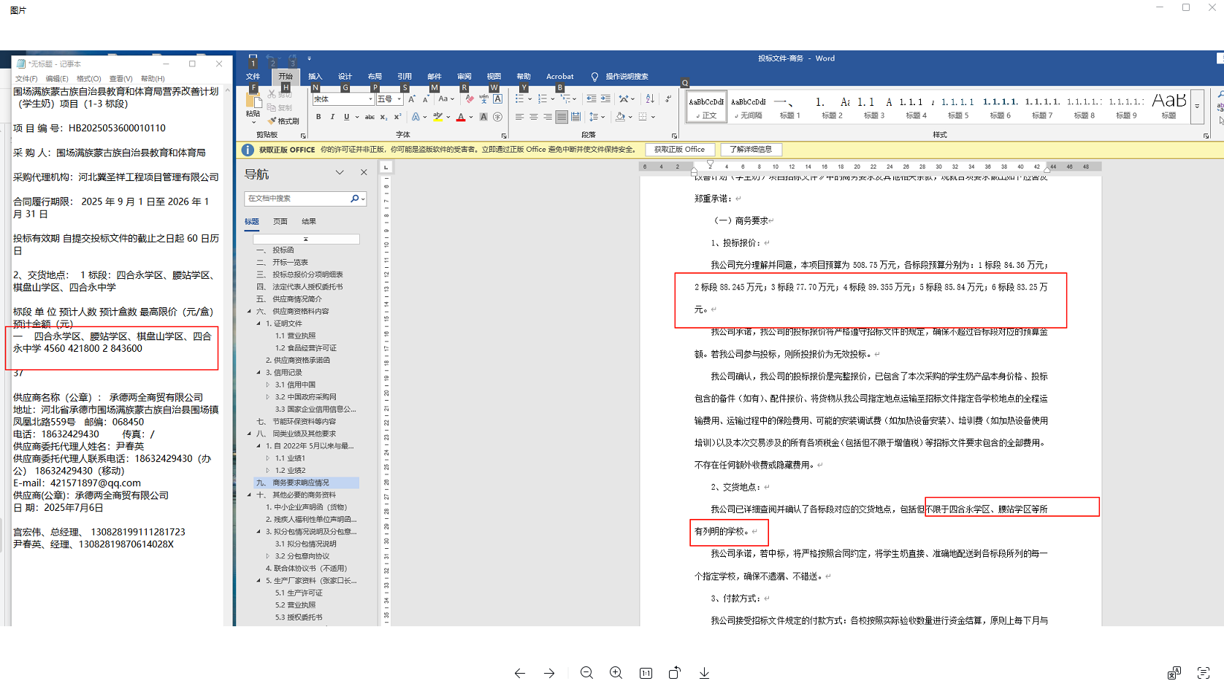The width and height of the screenshot is (1224, 689).
Task: Apply Underline formatting in Word ribbon
Action: pyautogui.click(x=346, y=117)
